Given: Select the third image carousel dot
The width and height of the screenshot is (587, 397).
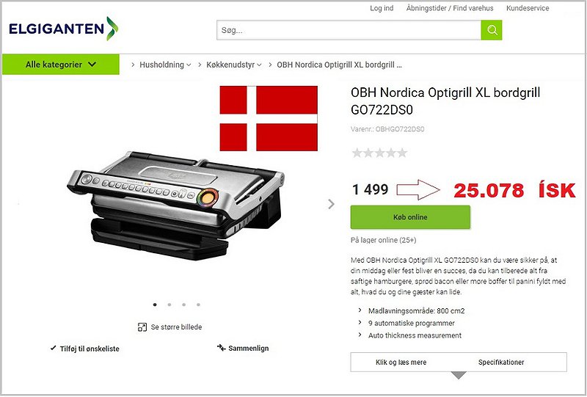Looking at the screenshot, I should point(184,305).
